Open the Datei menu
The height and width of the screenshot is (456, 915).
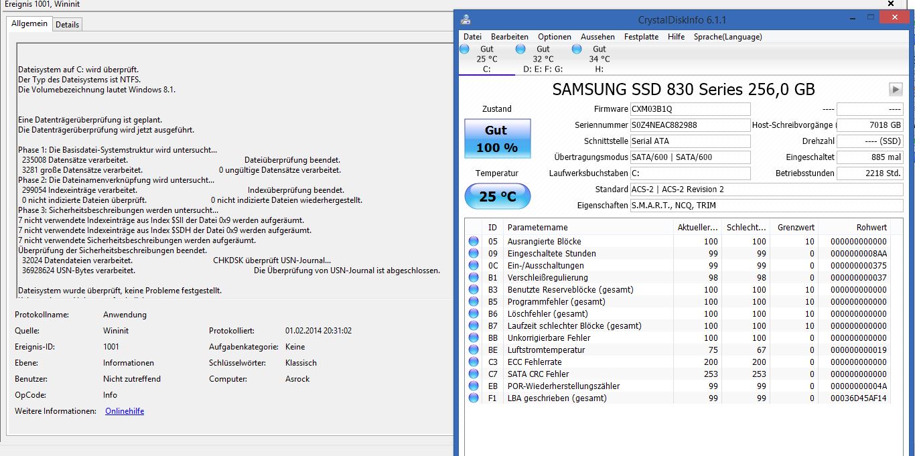[472, 37]
